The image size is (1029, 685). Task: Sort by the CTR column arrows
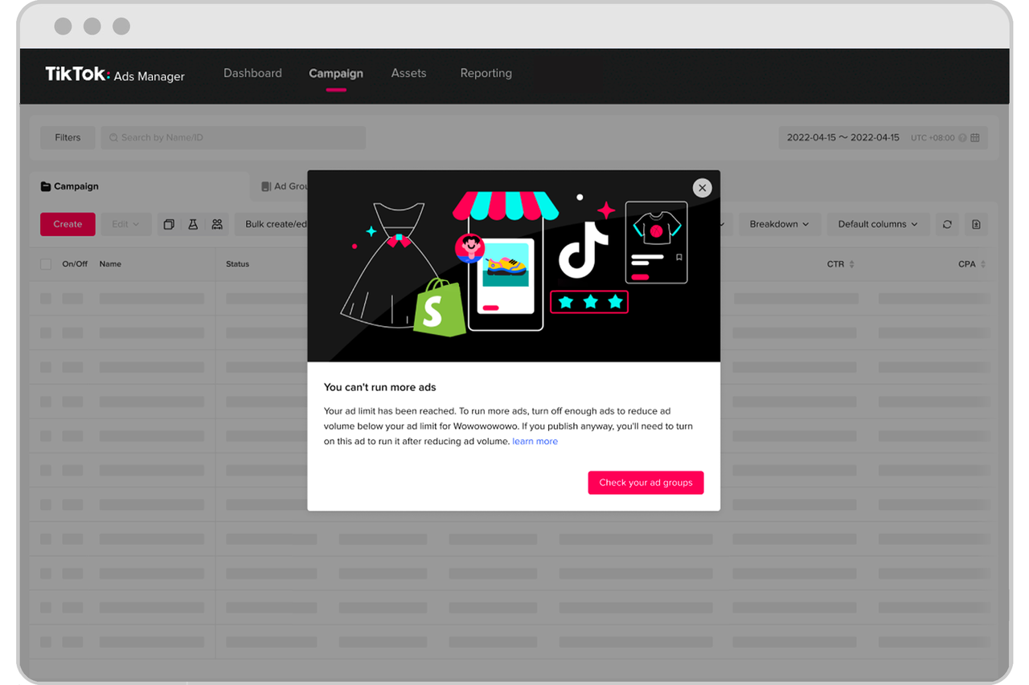pyautogui.click(x=852, y=264)
